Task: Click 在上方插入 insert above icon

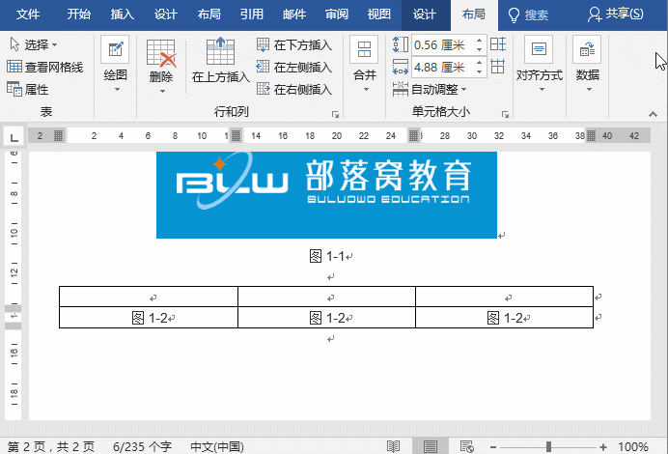Action: pyautogui.click(x=220, y=51)
